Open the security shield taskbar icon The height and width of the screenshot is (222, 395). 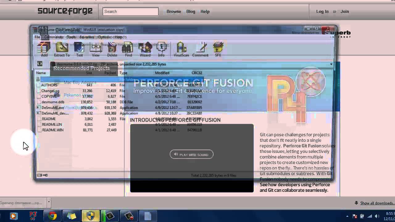(91, 216)
